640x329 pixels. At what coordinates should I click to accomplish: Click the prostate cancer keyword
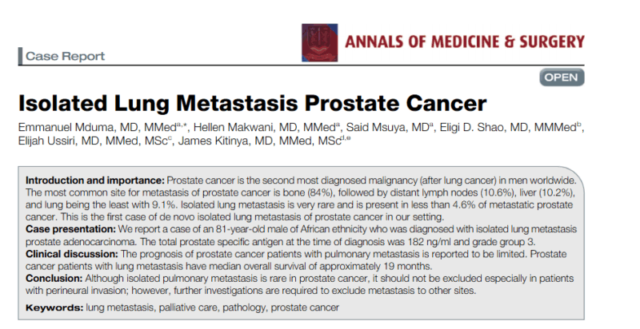click(305, 307)
